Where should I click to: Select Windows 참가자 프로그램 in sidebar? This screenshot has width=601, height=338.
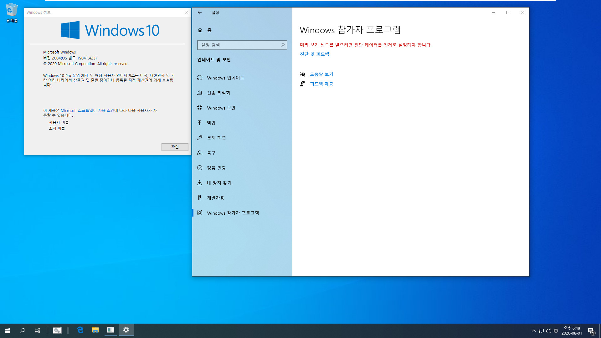pyautogui.click(x=242, y=213)
